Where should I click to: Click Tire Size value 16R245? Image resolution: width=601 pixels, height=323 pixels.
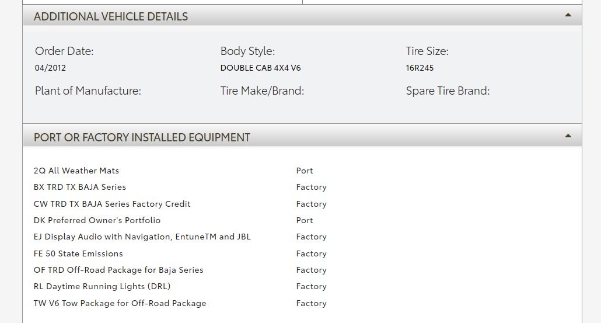420,68
